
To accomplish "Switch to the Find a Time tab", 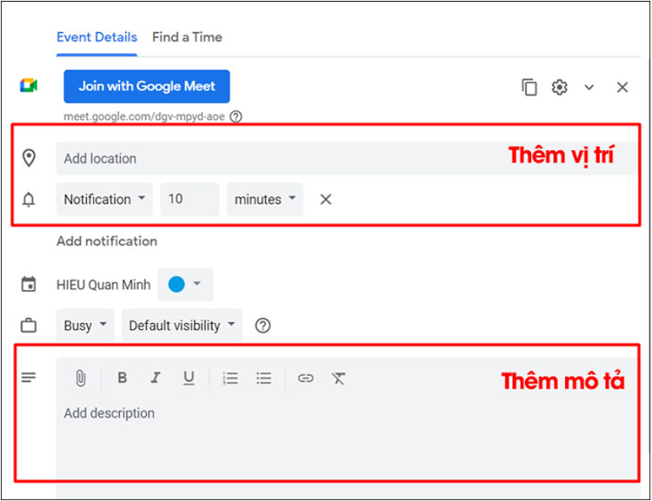I will click(x=187, y=37).
